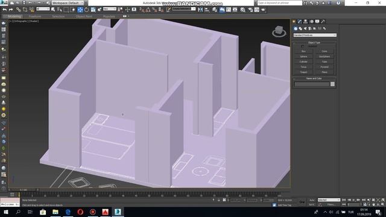Select the Systems category icon
386x217 pixels.
pos(324,28)
